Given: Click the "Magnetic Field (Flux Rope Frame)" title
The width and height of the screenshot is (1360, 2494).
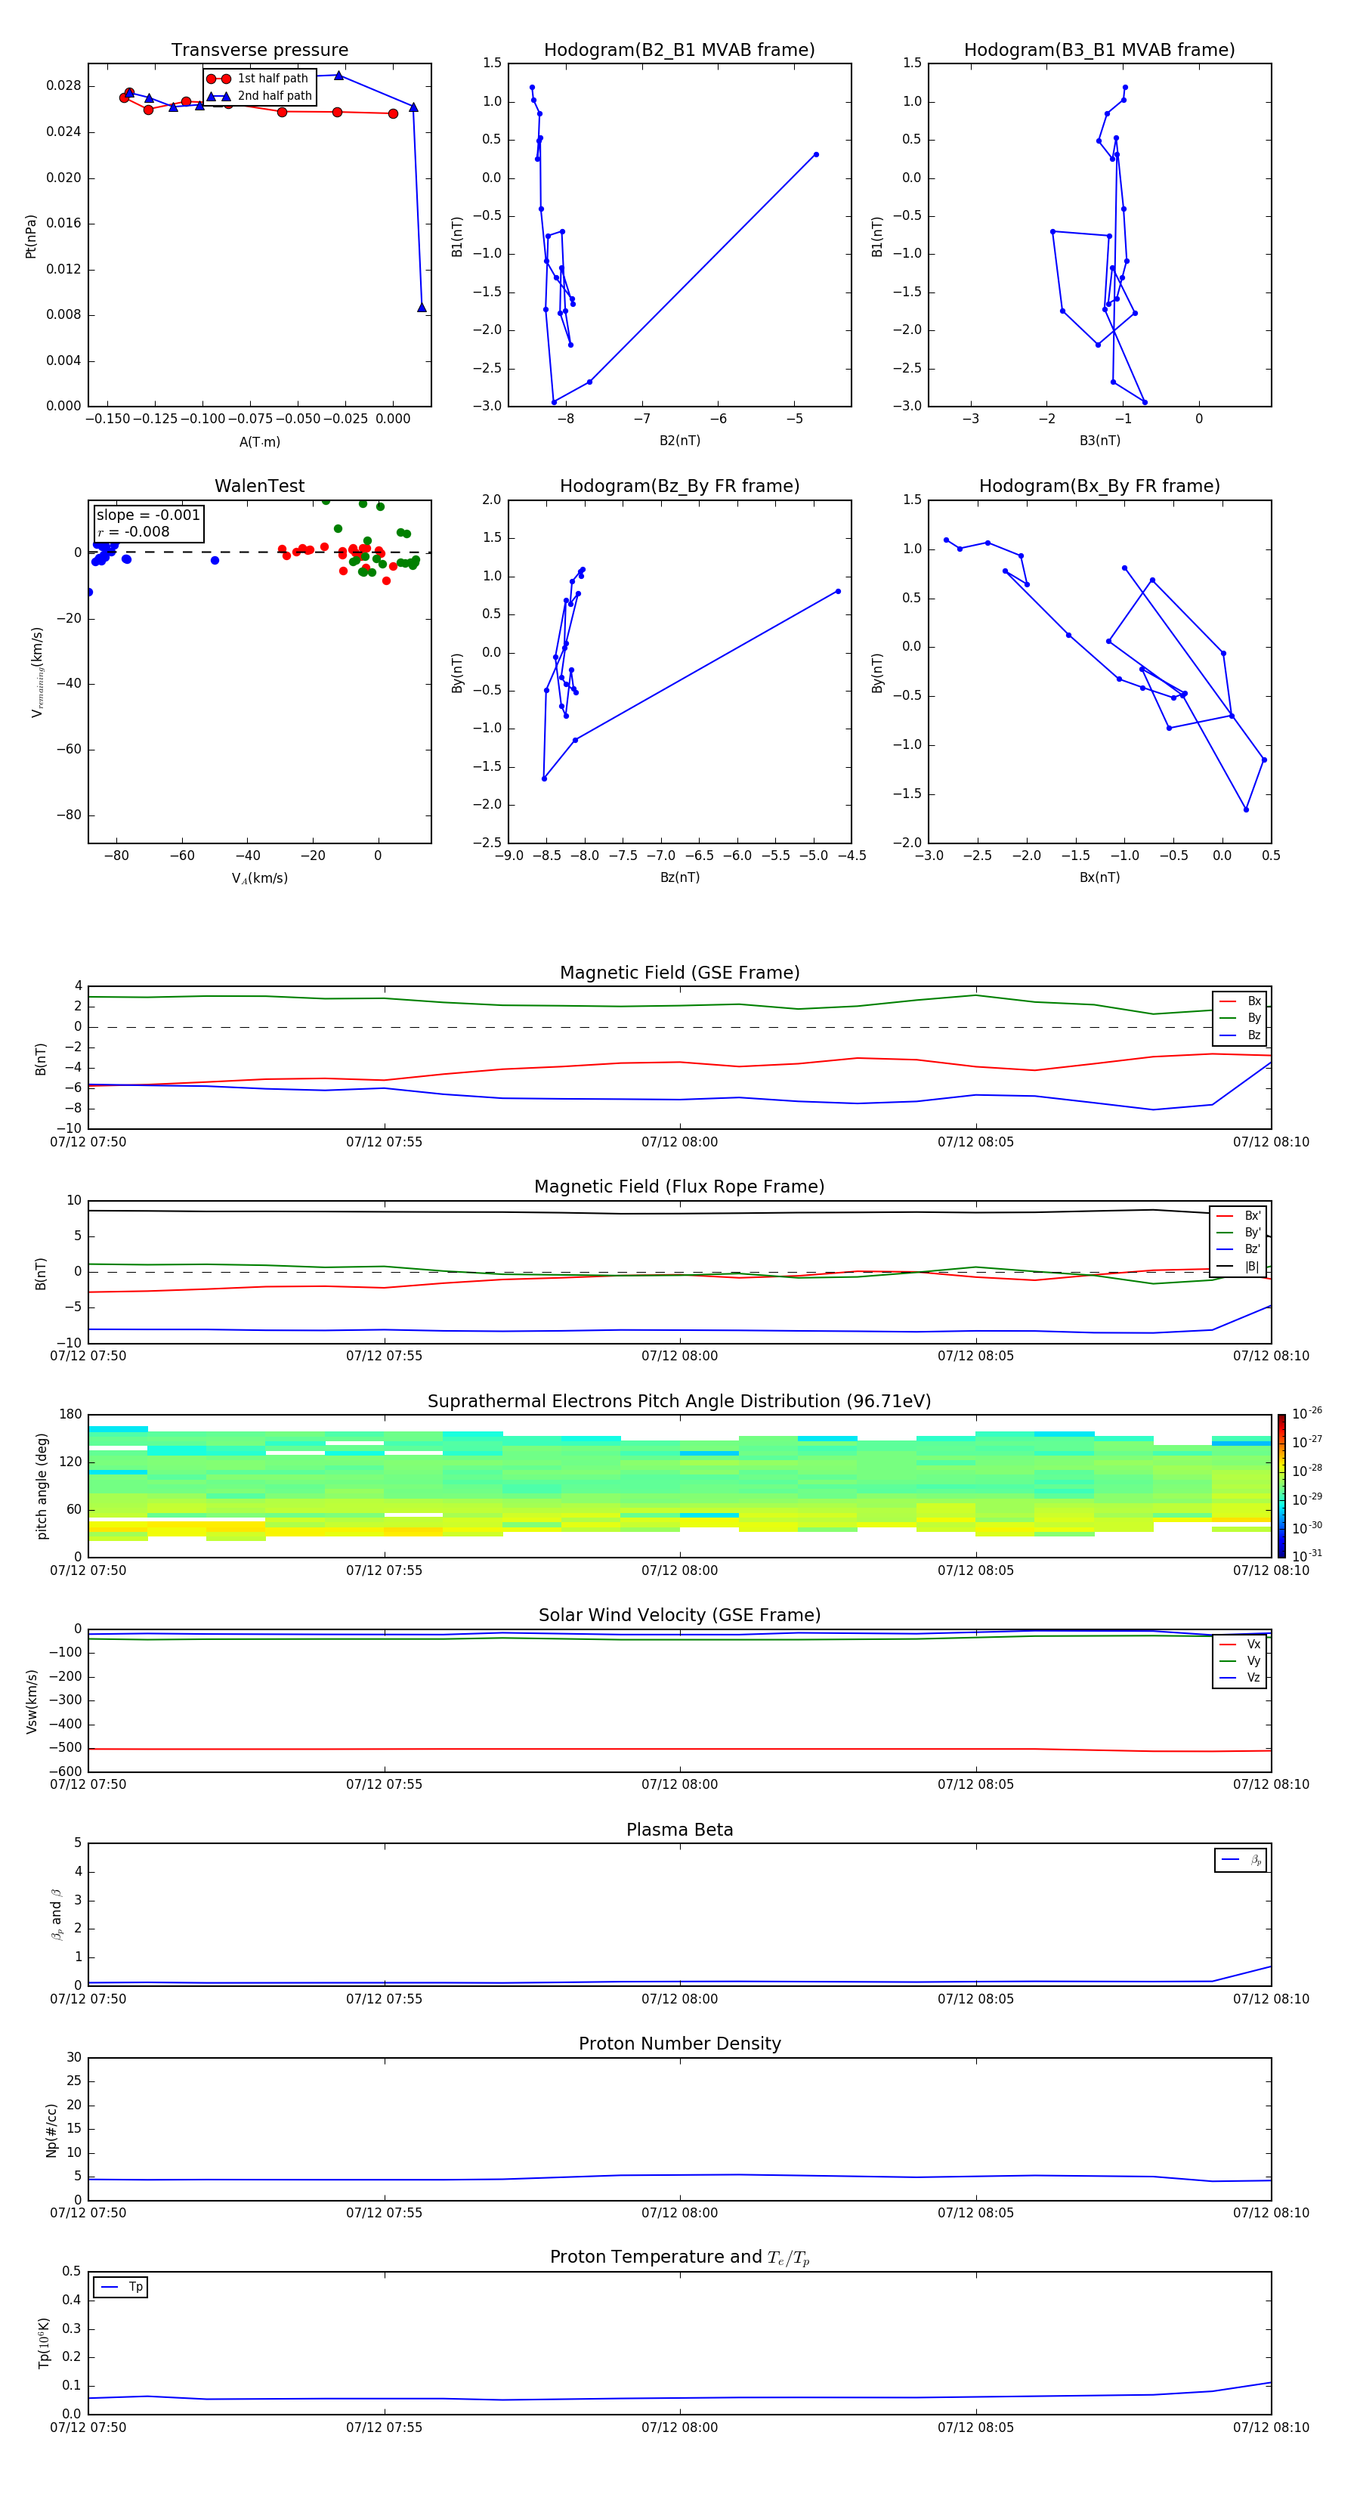Looking at the screenshot, I should point(679,1187).
